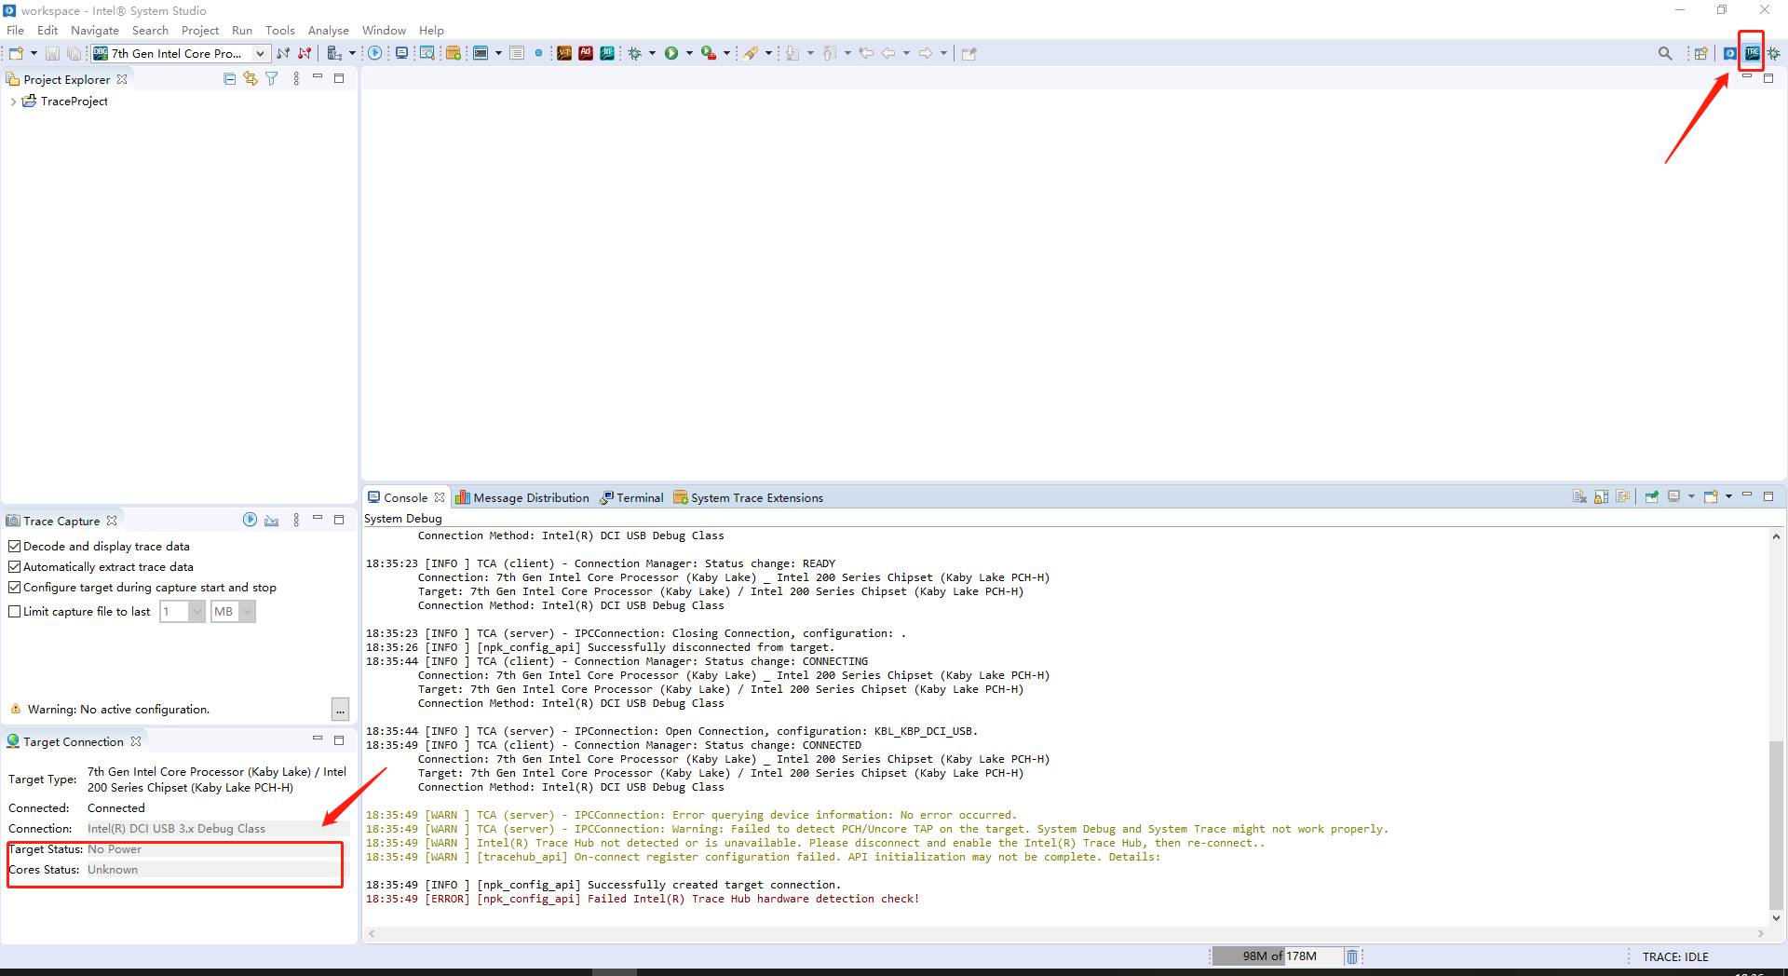
Task: Expand the TraceProject tree item
Action: tap(13, 102)
